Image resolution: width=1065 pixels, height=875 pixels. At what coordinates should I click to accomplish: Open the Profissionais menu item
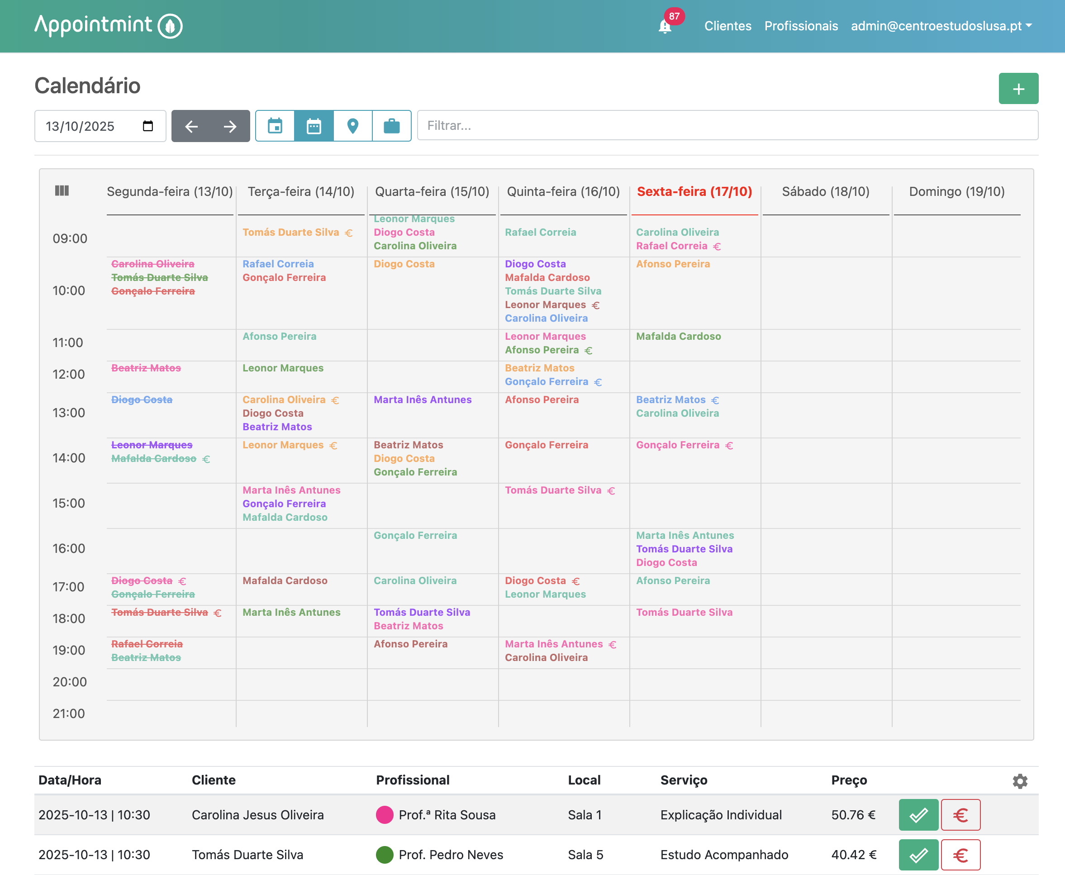(x=800, y=26)
